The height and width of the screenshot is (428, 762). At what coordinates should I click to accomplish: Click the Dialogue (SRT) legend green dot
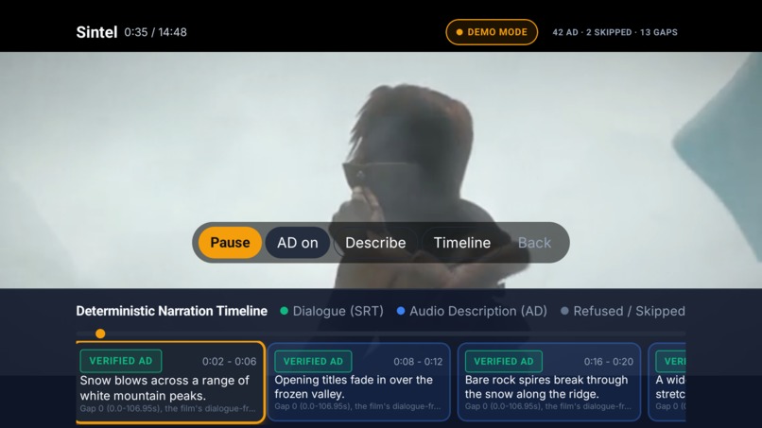click(x=285, y=311)
